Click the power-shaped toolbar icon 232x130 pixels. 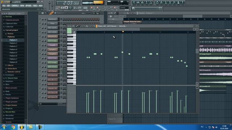tap(157, 3)
